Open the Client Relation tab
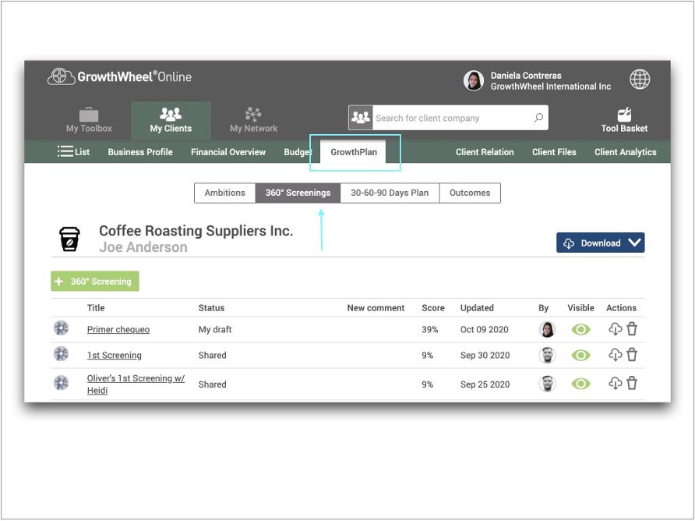695x521 pixels. click(485, 152)
